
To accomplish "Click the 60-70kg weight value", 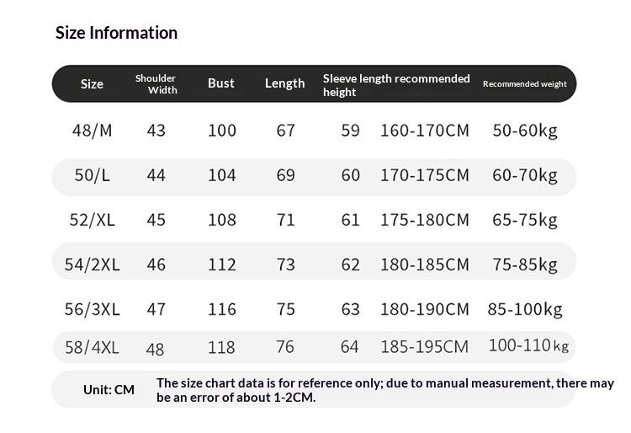I will (525, 175).
